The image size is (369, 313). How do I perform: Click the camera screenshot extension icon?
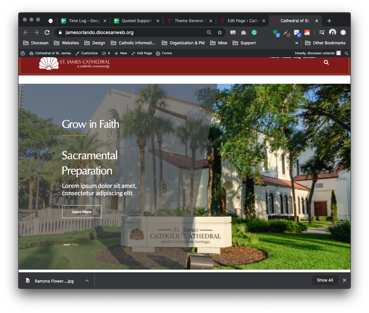point(244,32)
